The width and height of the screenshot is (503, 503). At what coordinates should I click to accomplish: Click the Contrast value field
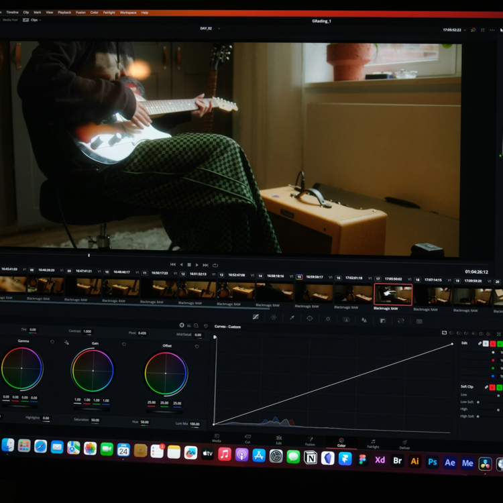coord(87,331)
